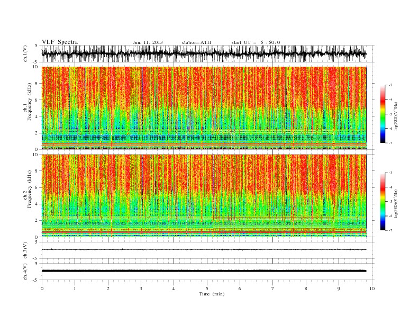Click the time axis tick label '3'
419x324 pixels.
[x=141, y=289]
